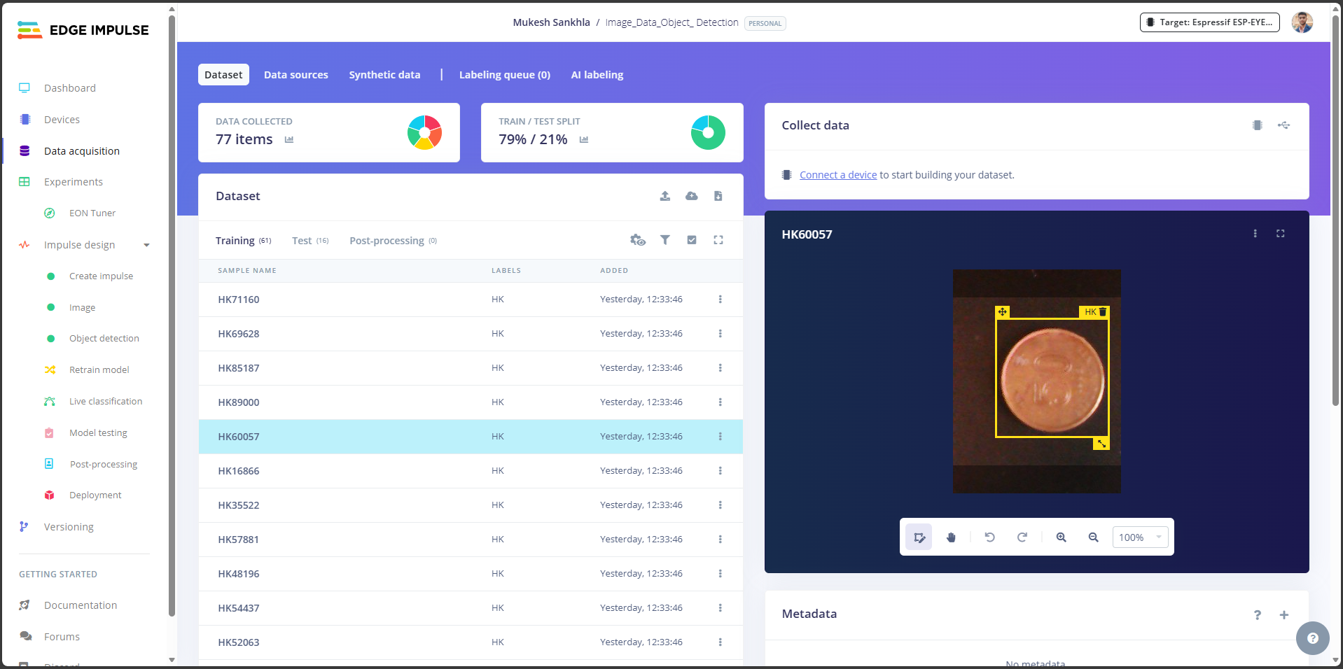
Task: Open the Object detection block
Action: [104, 339]
